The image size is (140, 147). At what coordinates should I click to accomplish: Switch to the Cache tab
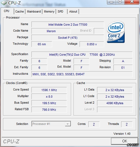tap(20, 11)
